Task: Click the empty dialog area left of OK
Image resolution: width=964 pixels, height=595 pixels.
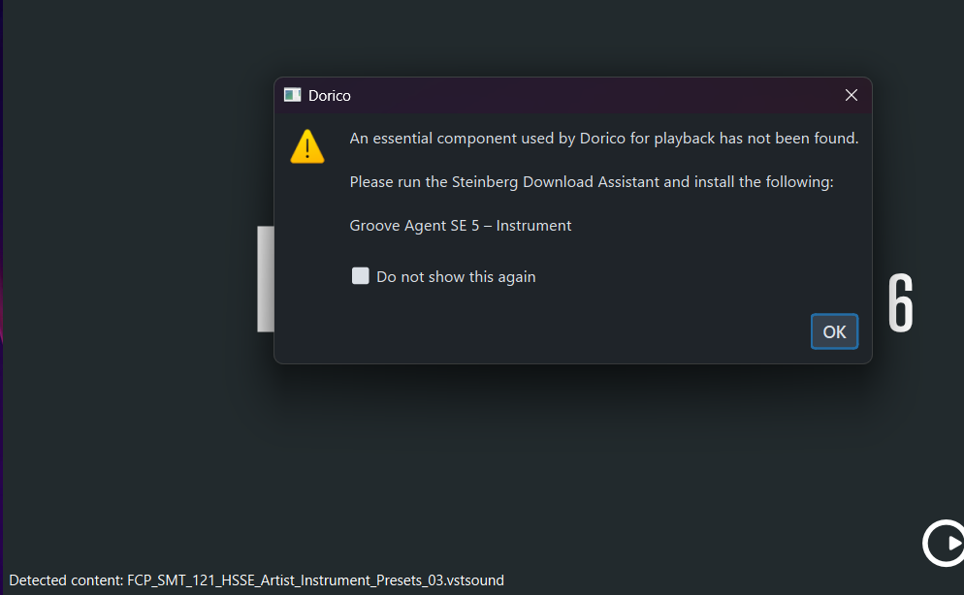Action: point(582,331)
